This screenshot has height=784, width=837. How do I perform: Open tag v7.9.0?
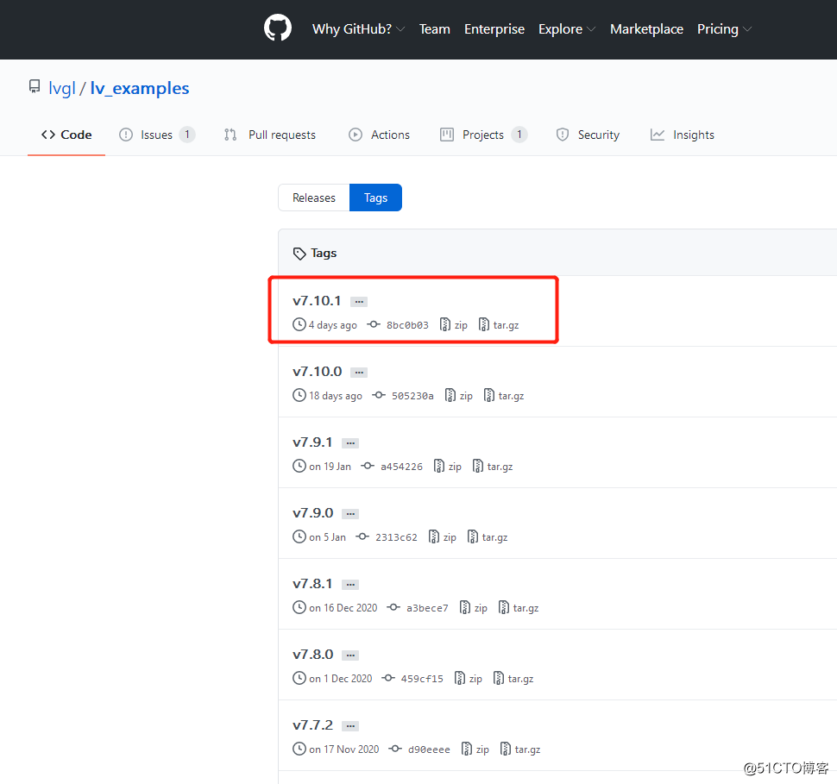(x=313, y=513)
